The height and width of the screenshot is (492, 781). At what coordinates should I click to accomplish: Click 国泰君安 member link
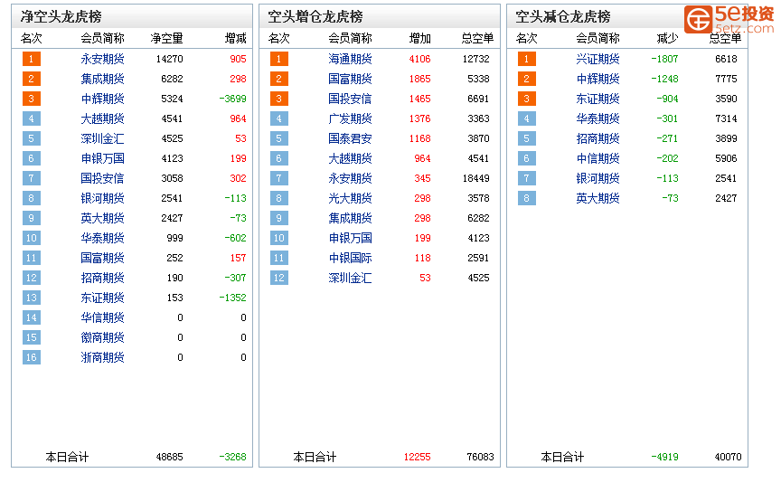350,138
